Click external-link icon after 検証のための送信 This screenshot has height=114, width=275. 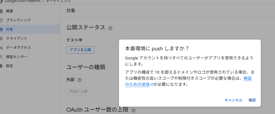pyautogui.click(x=152, y=84)
